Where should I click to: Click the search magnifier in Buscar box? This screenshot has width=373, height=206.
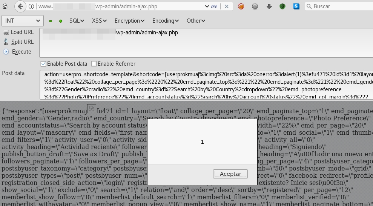[x=309, y=6]
